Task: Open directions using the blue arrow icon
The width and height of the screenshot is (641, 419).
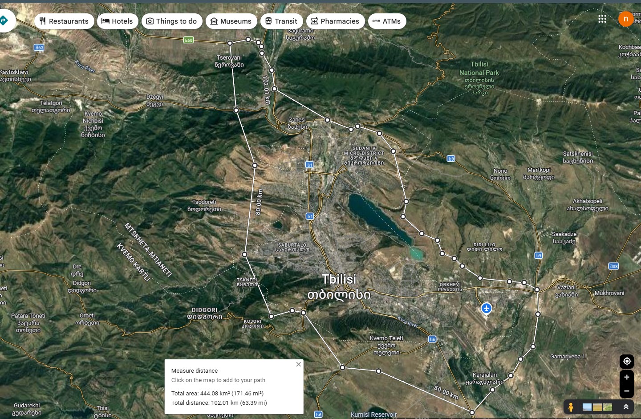Action: [4, 20]
